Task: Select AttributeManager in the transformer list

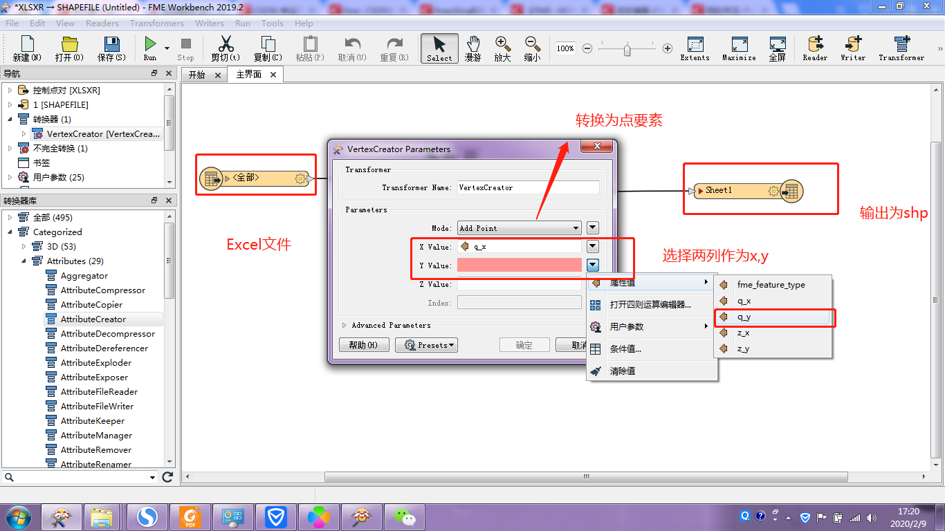Action: click(96, 436)
